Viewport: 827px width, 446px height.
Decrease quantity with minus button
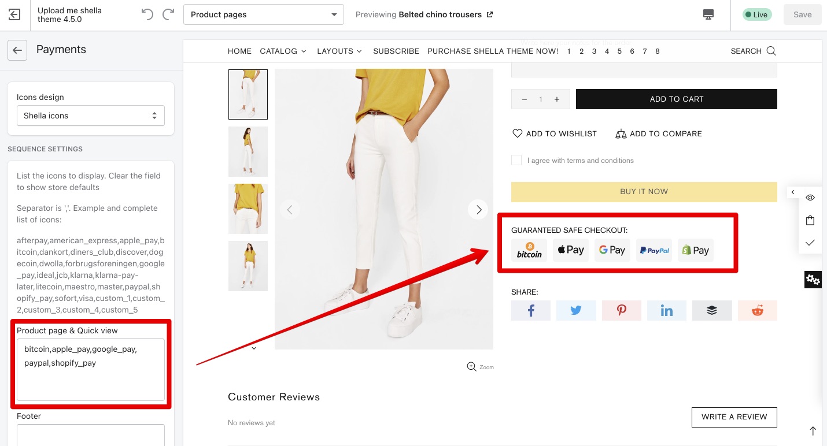pos(525,99)
